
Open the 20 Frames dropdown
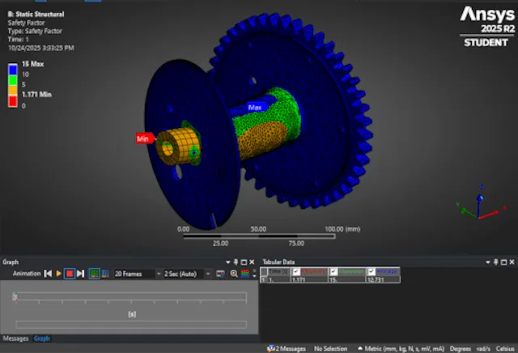(159, 274)
